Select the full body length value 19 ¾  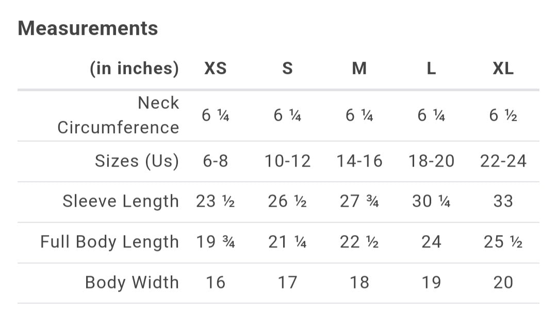[215, 242]
